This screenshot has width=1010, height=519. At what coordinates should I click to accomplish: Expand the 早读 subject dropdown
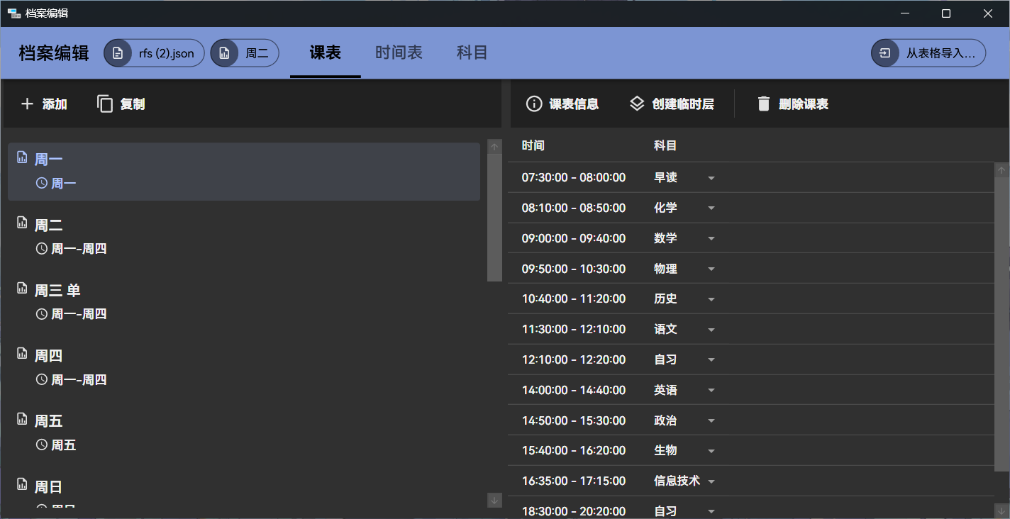point(711,178)
